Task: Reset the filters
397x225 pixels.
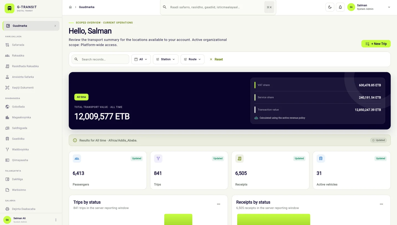Action: 216,59
